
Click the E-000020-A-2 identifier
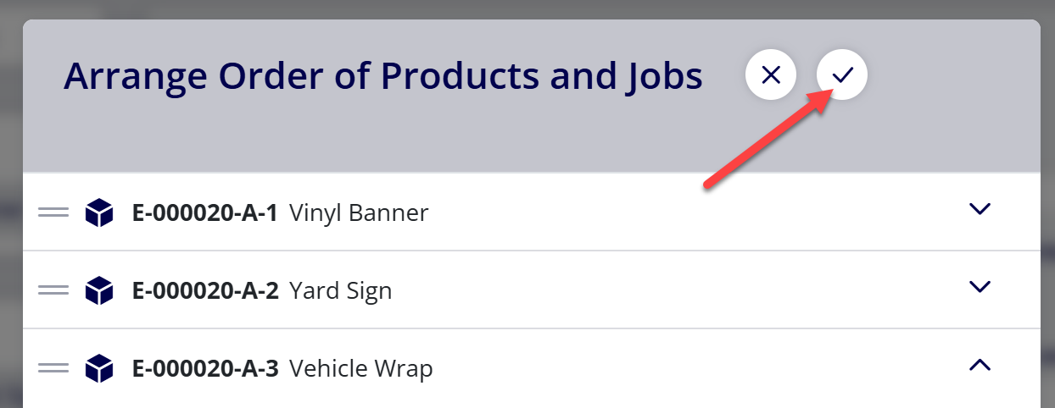click(x=205, y=290)
